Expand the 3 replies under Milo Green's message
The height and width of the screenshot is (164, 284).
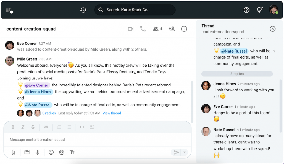49,113
